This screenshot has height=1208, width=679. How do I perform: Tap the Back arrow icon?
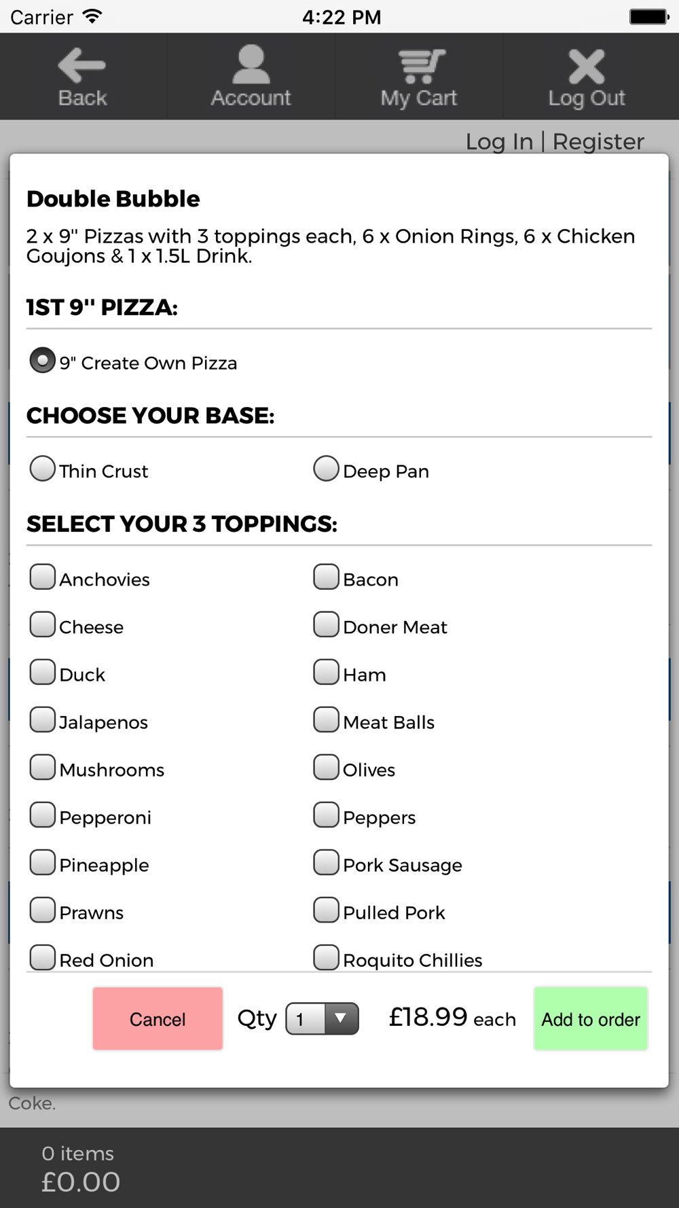click(x=82, y=66)
